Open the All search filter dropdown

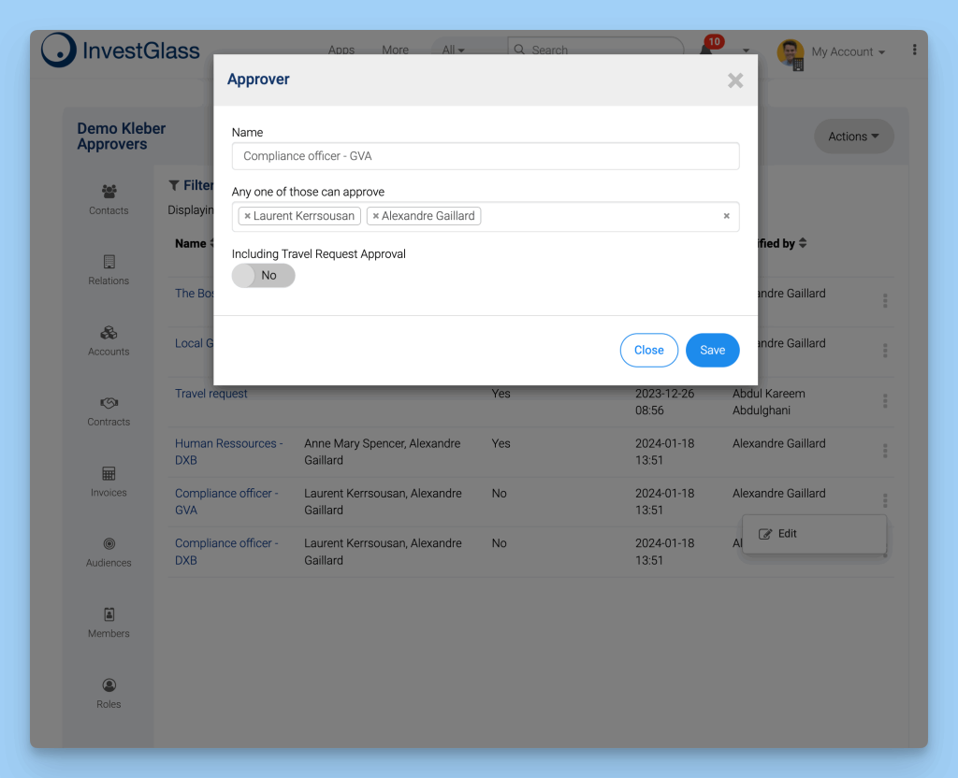(454, 50)
